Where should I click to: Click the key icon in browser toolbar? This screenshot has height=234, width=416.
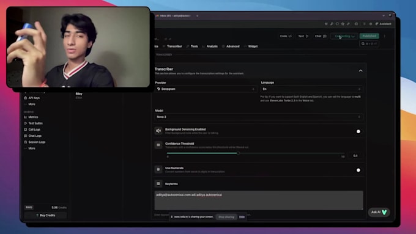332,24
